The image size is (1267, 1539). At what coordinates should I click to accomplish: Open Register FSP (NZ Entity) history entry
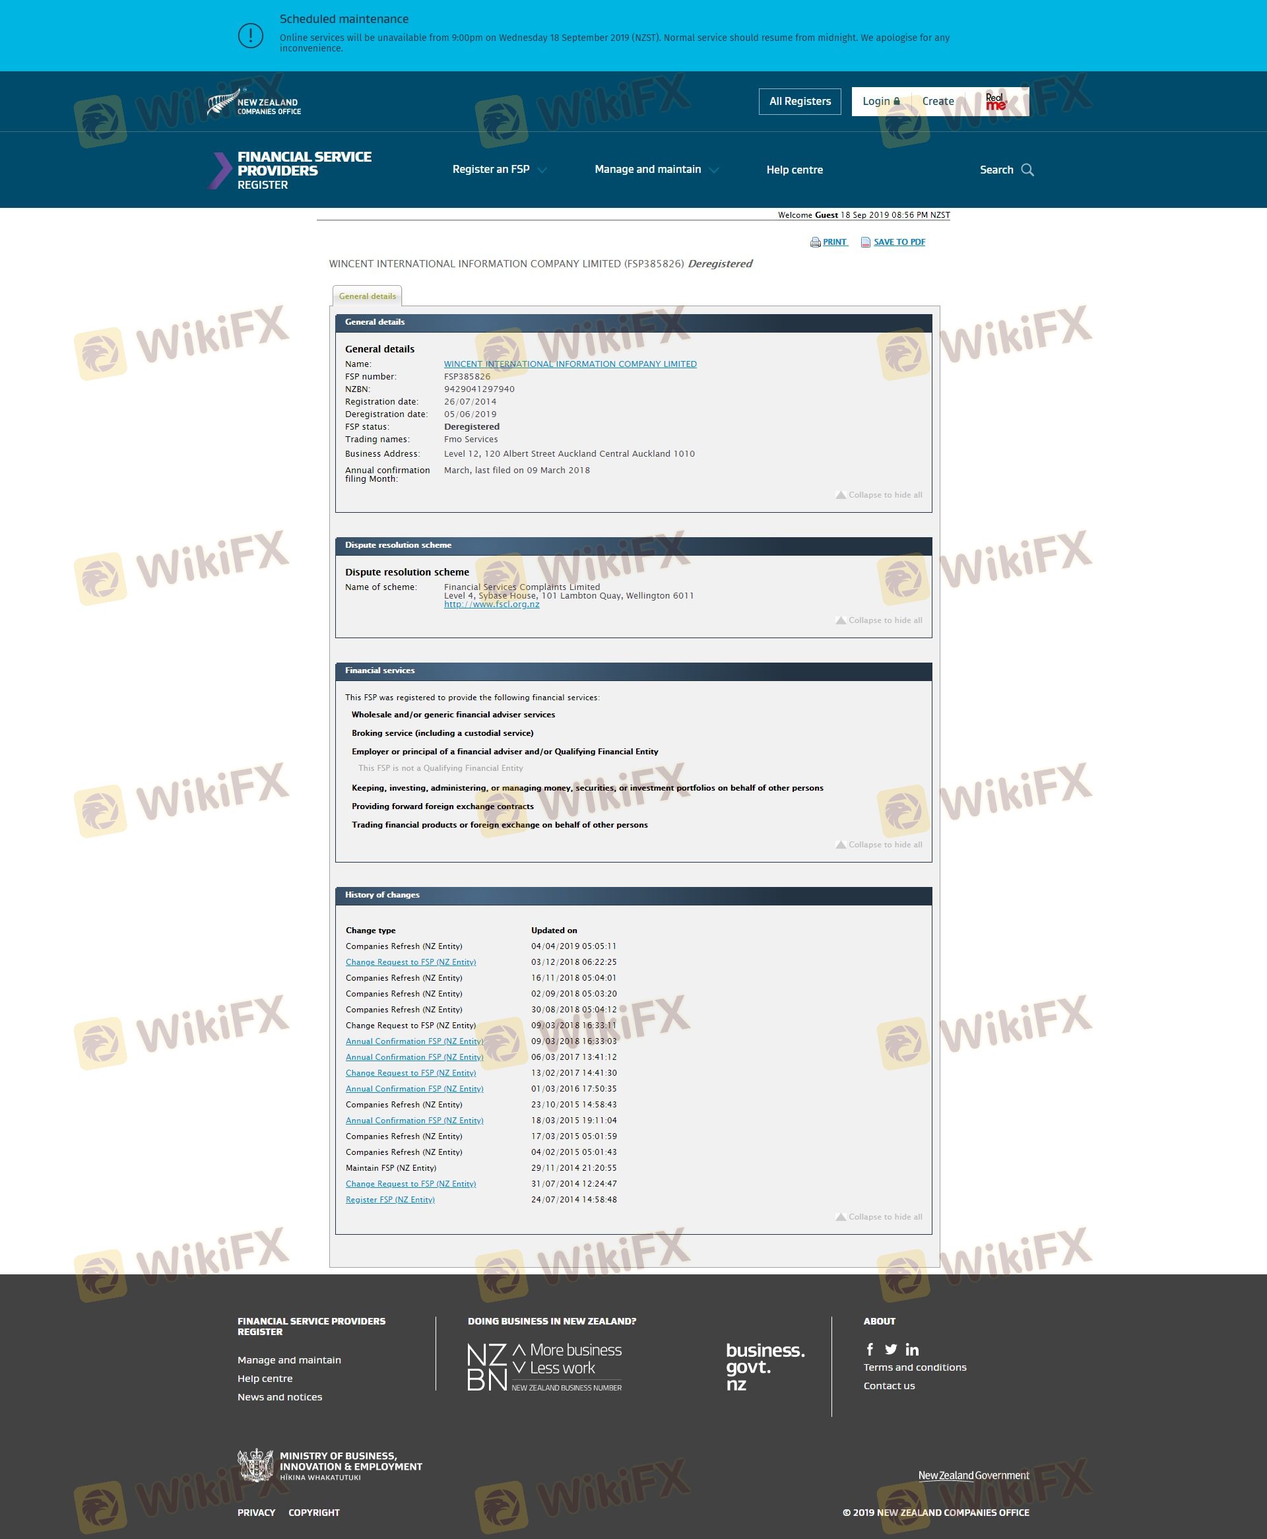coord(390,1199)
